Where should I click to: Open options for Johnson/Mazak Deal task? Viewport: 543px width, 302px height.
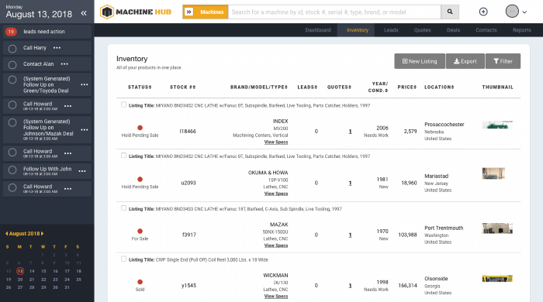(85, 129)
